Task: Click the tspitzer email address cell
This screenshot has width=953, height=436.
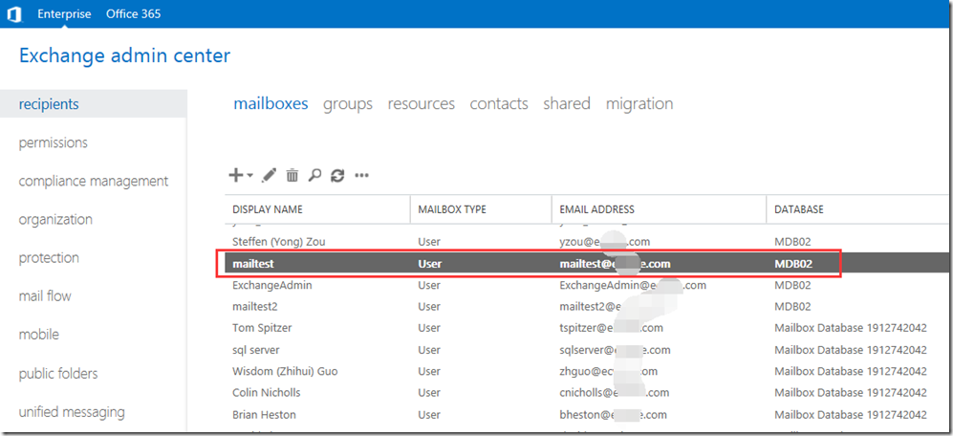Action: click(x=611, y=328)
